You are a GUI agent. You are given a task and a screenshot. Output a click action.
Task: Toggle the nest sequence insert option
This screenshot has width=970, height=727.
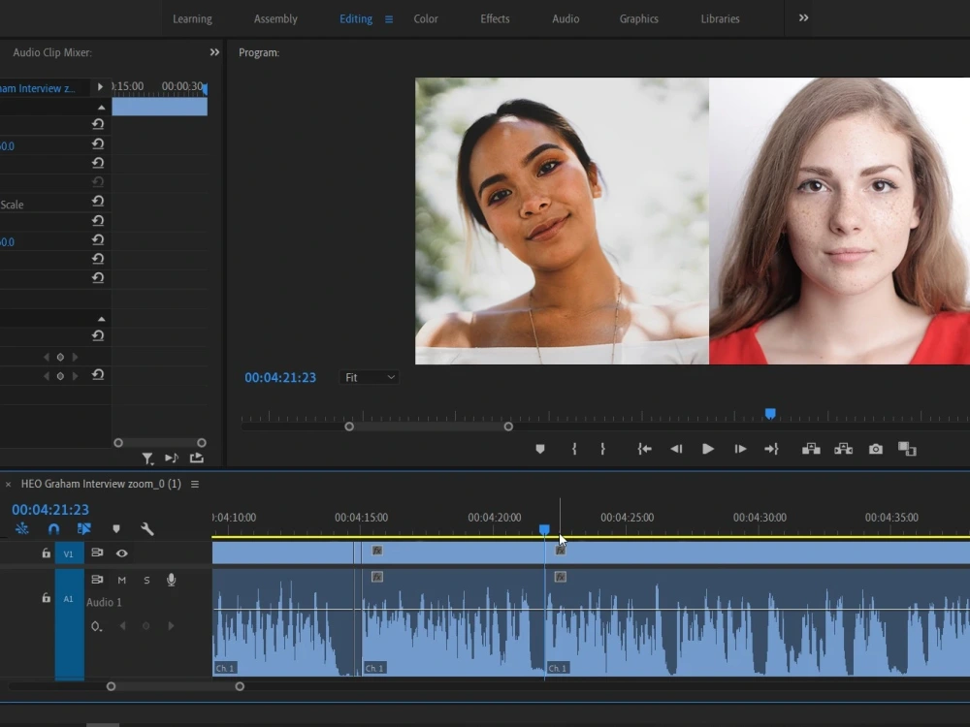(x=21, y=528)
